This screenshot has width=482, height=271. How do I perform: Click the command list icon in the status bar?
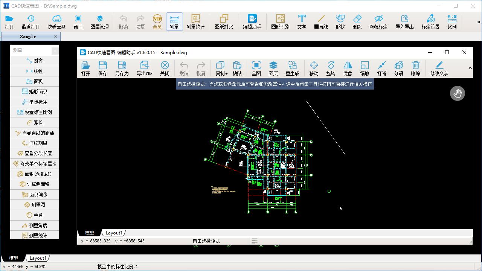point(255,241)
